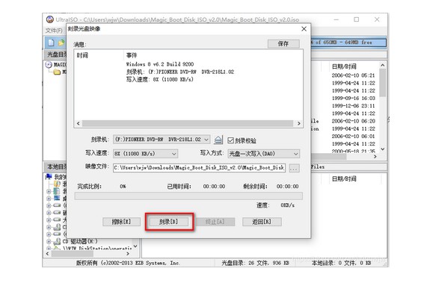Click the 返回[R] return button
This screenshot has width=424, height=283.
pos(262,222)
